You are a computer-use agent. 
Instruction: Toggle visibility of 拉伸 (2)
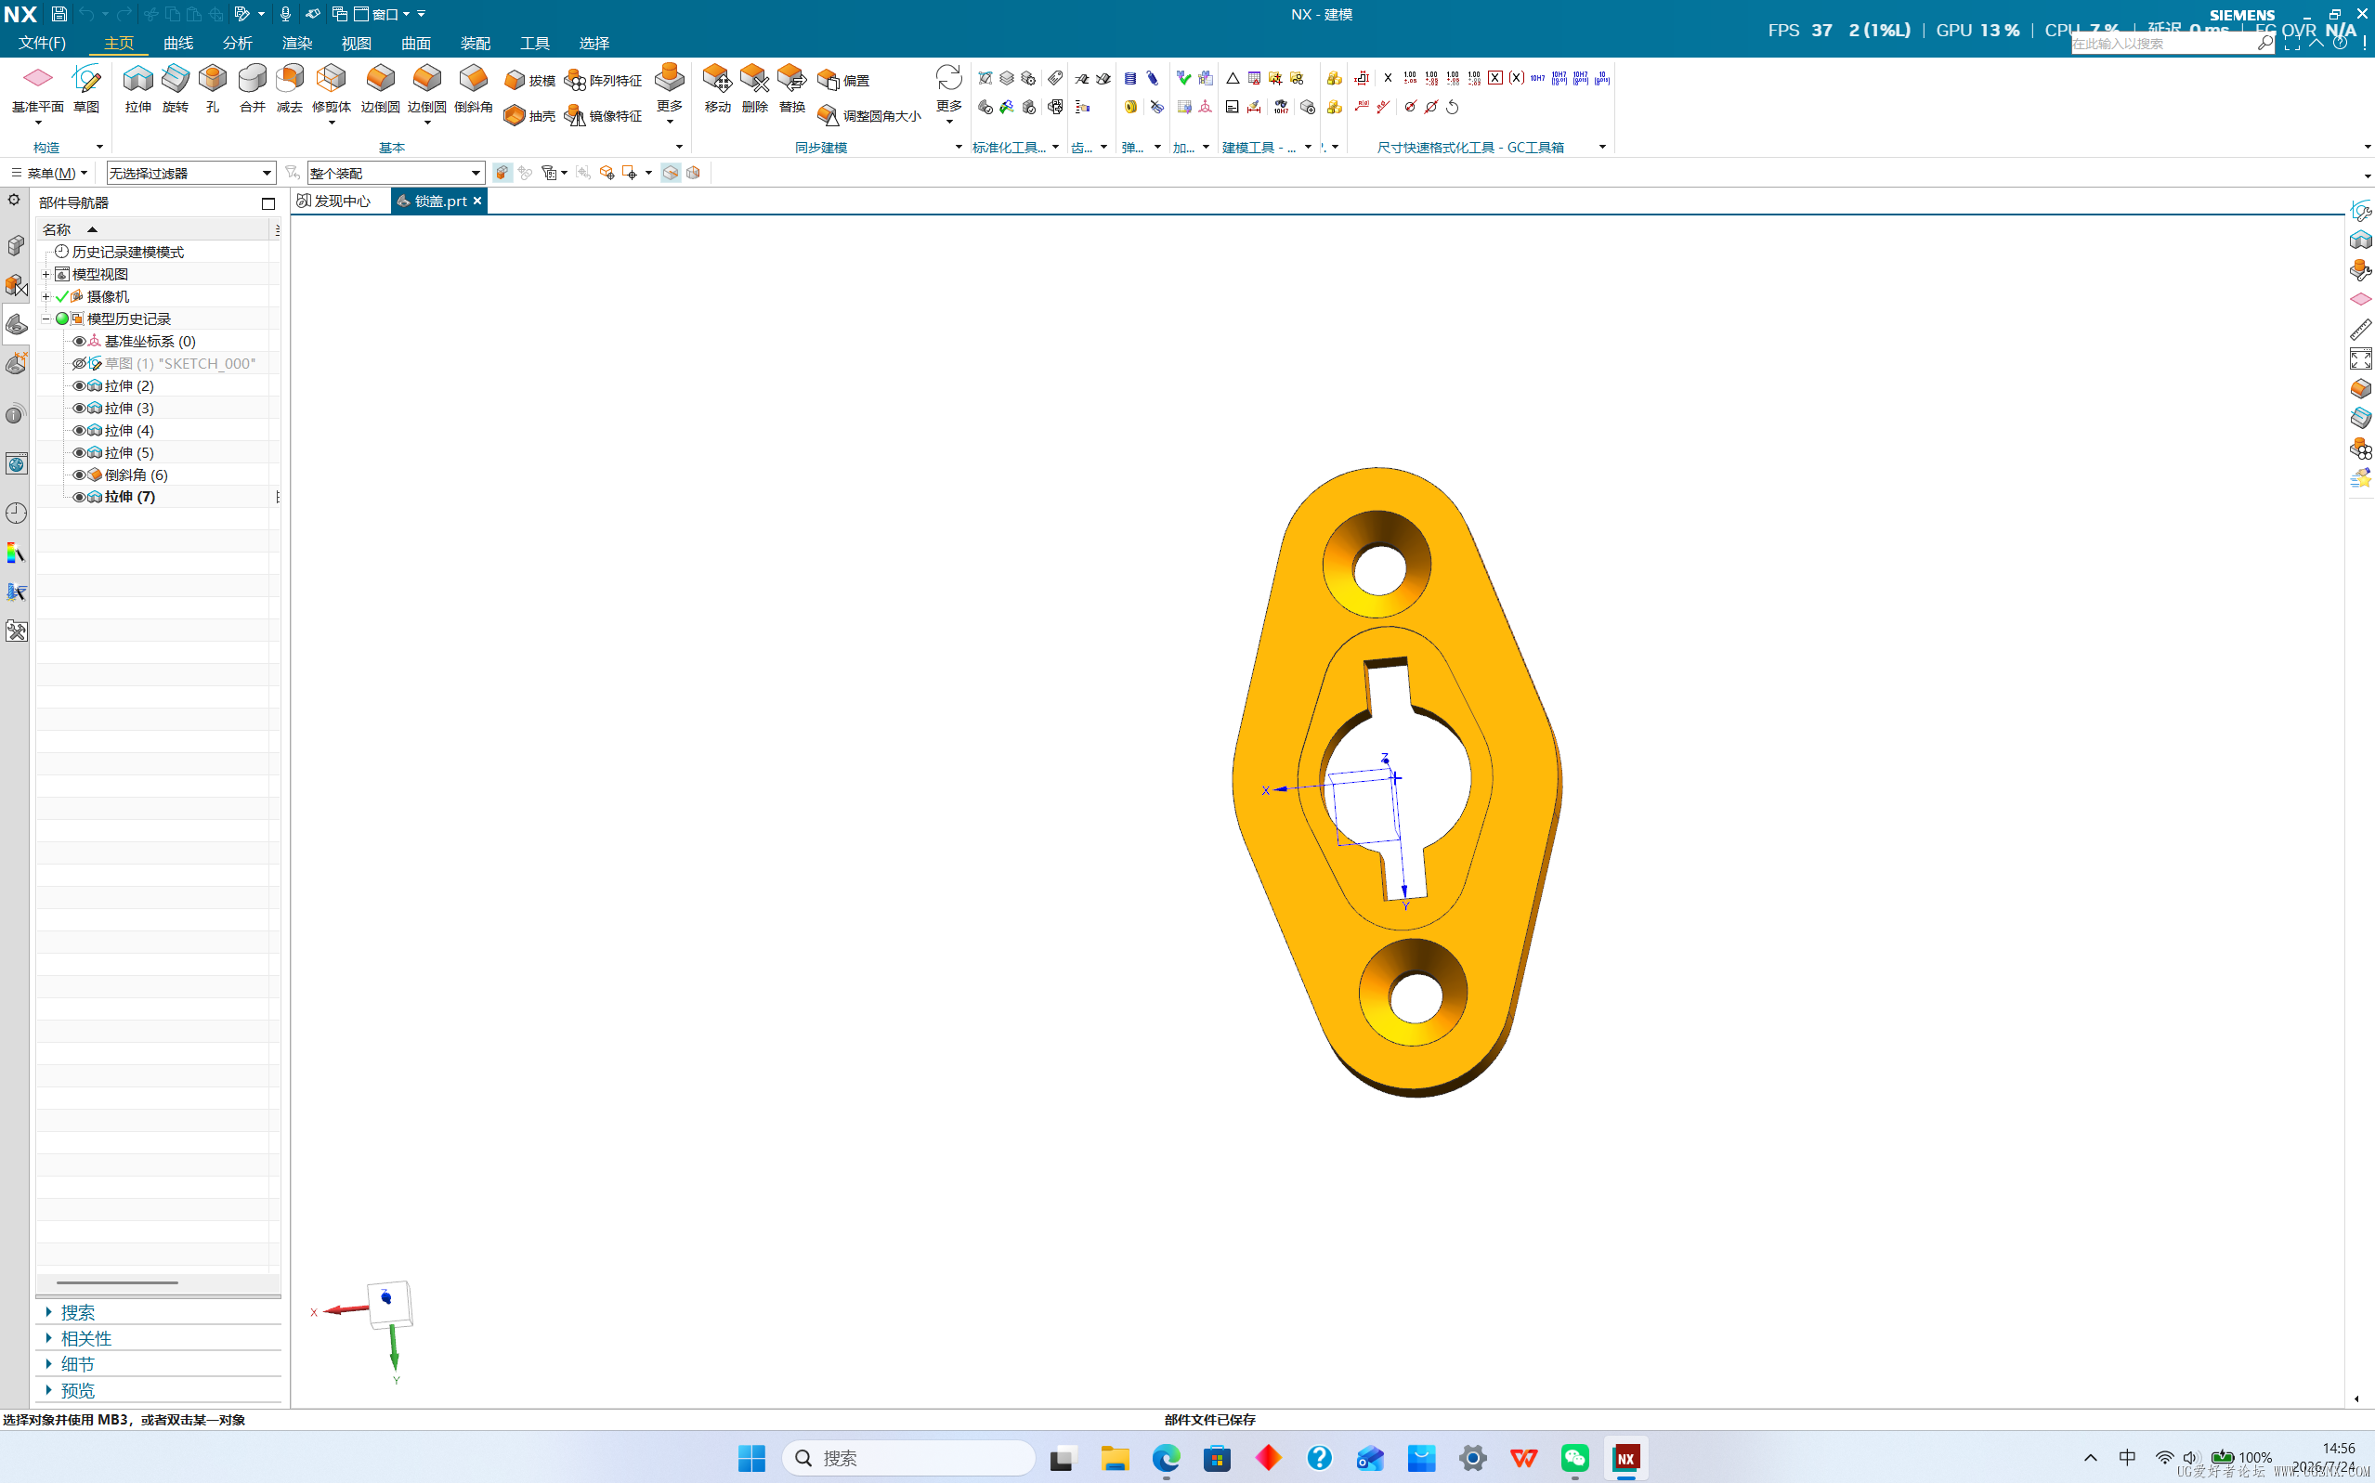[x=80, y=385]
